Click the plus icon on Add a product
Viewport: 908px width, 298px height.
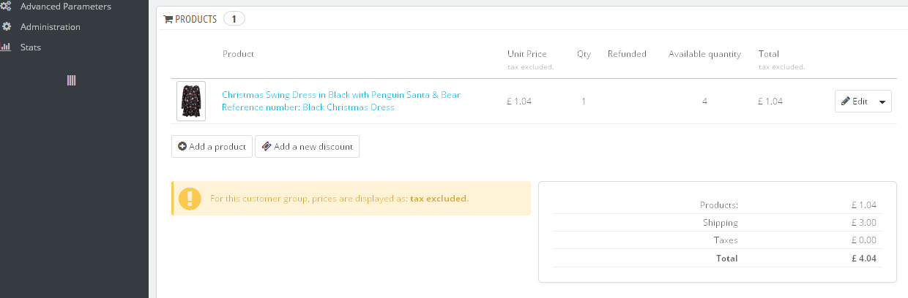point(182,147)
